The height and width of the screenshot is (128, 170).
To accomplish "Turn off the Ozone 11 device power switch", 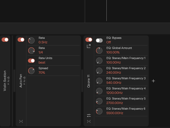I will 89,40.
